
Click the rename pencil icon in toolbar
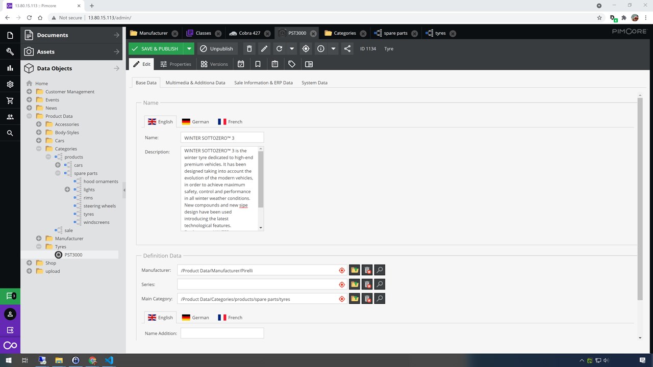point(264,49)
